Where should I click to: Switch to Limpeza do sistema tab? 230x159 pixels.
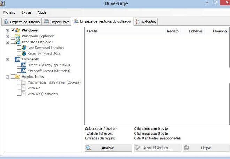[22, 22]
